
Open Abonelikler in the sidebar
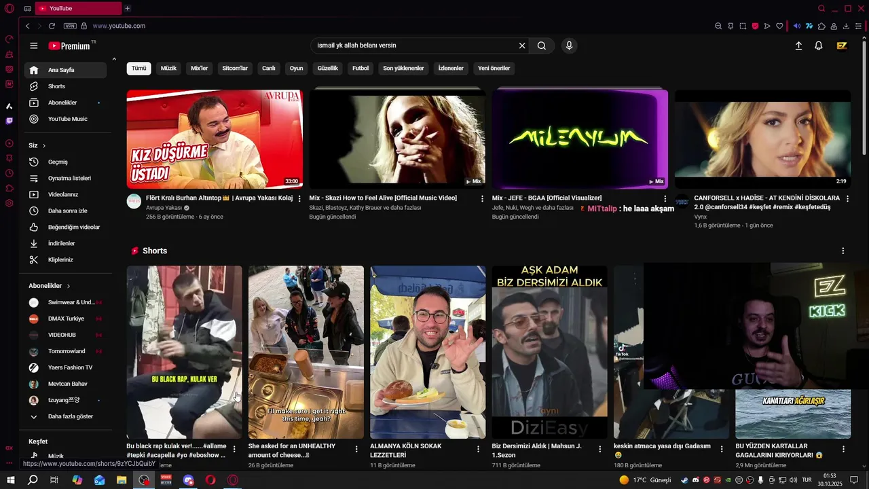(x=65, y=103)
